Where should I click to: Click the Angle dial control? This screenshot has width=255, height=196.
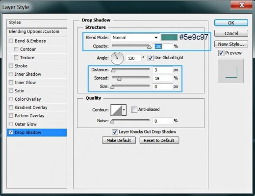(117, 58)
